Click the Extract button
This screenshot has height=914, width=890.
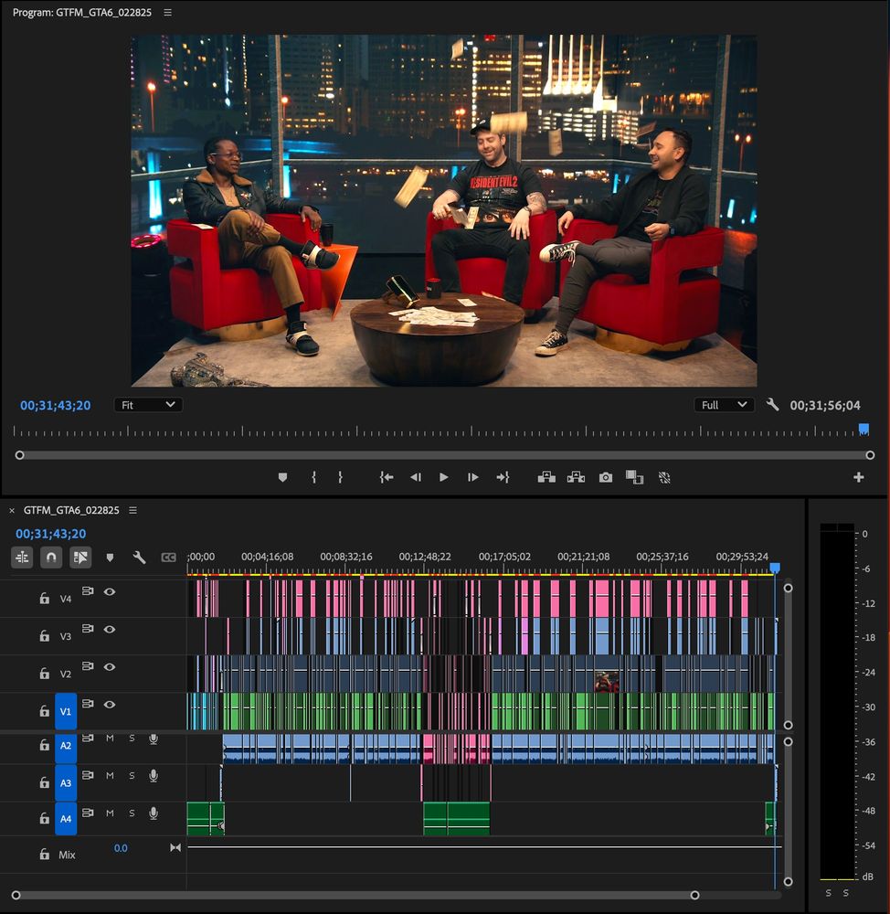coord(576,477)
